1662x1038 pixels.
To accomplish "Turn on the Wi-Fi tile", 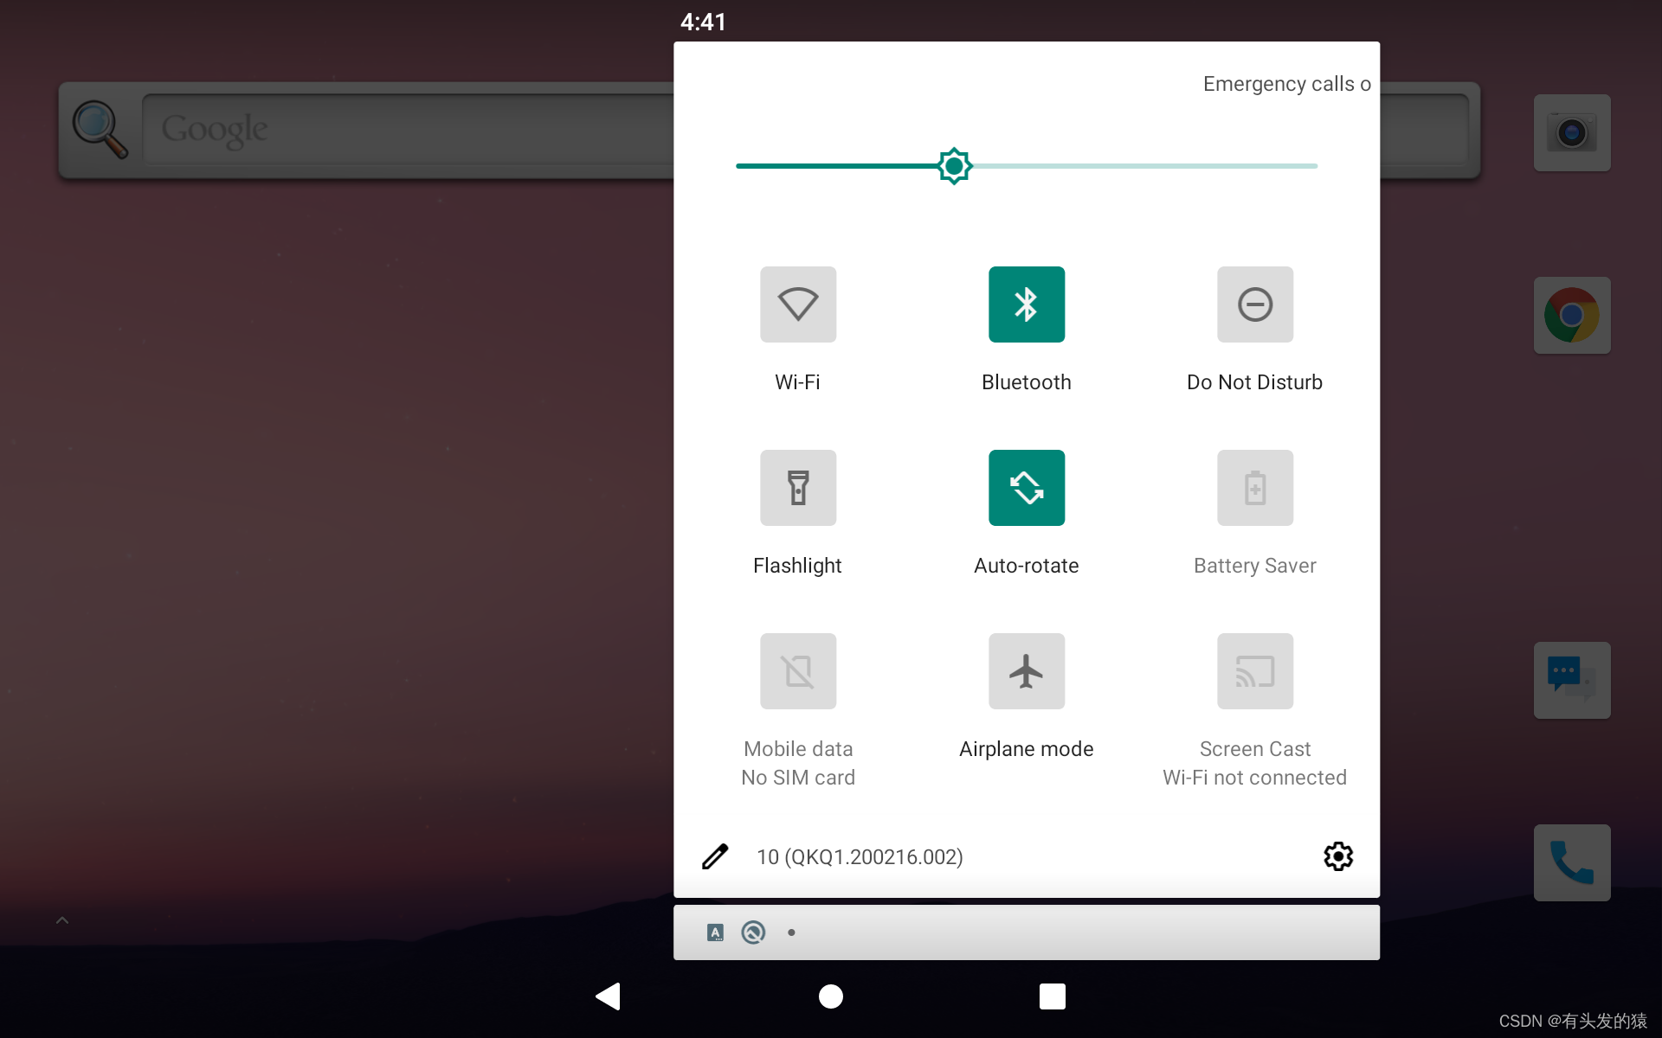I will [797, 304].
